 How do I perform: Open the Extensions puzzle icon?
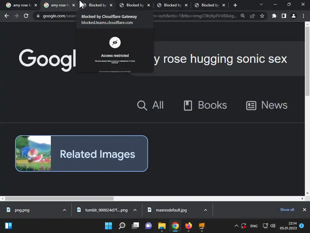(x=274, y=16)
